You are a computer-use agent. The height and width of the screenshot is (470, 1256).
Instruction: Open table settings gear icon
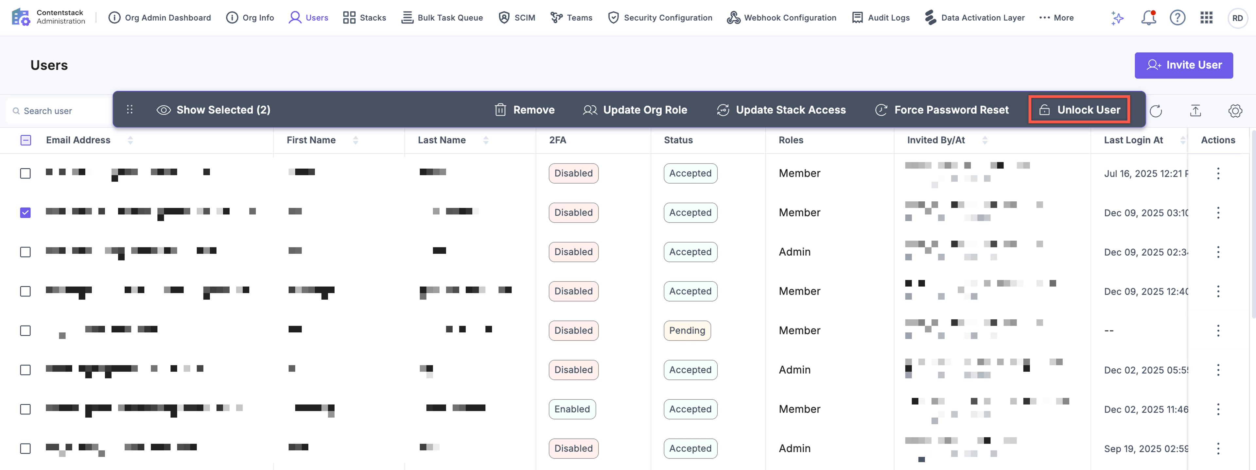point(1234,111)
